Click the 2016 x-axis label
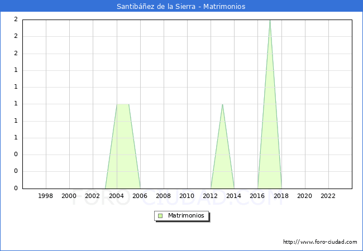This screenshot has height=251, width=363. [257, 196]
